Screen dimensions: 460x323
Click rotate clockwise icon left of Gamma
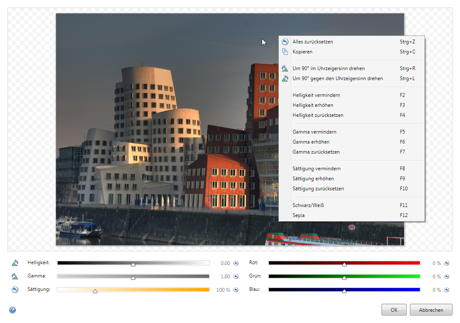coord(15,276)
